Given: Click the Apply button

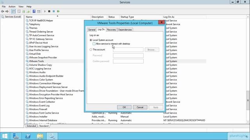Looking at the screenshot, I should click(156, 107).
